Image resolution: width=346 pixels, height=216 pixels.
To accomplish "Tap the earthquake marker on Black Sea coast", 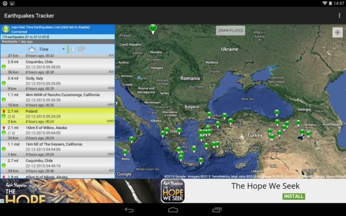I will pyautogui.click(x=276, y=113).
